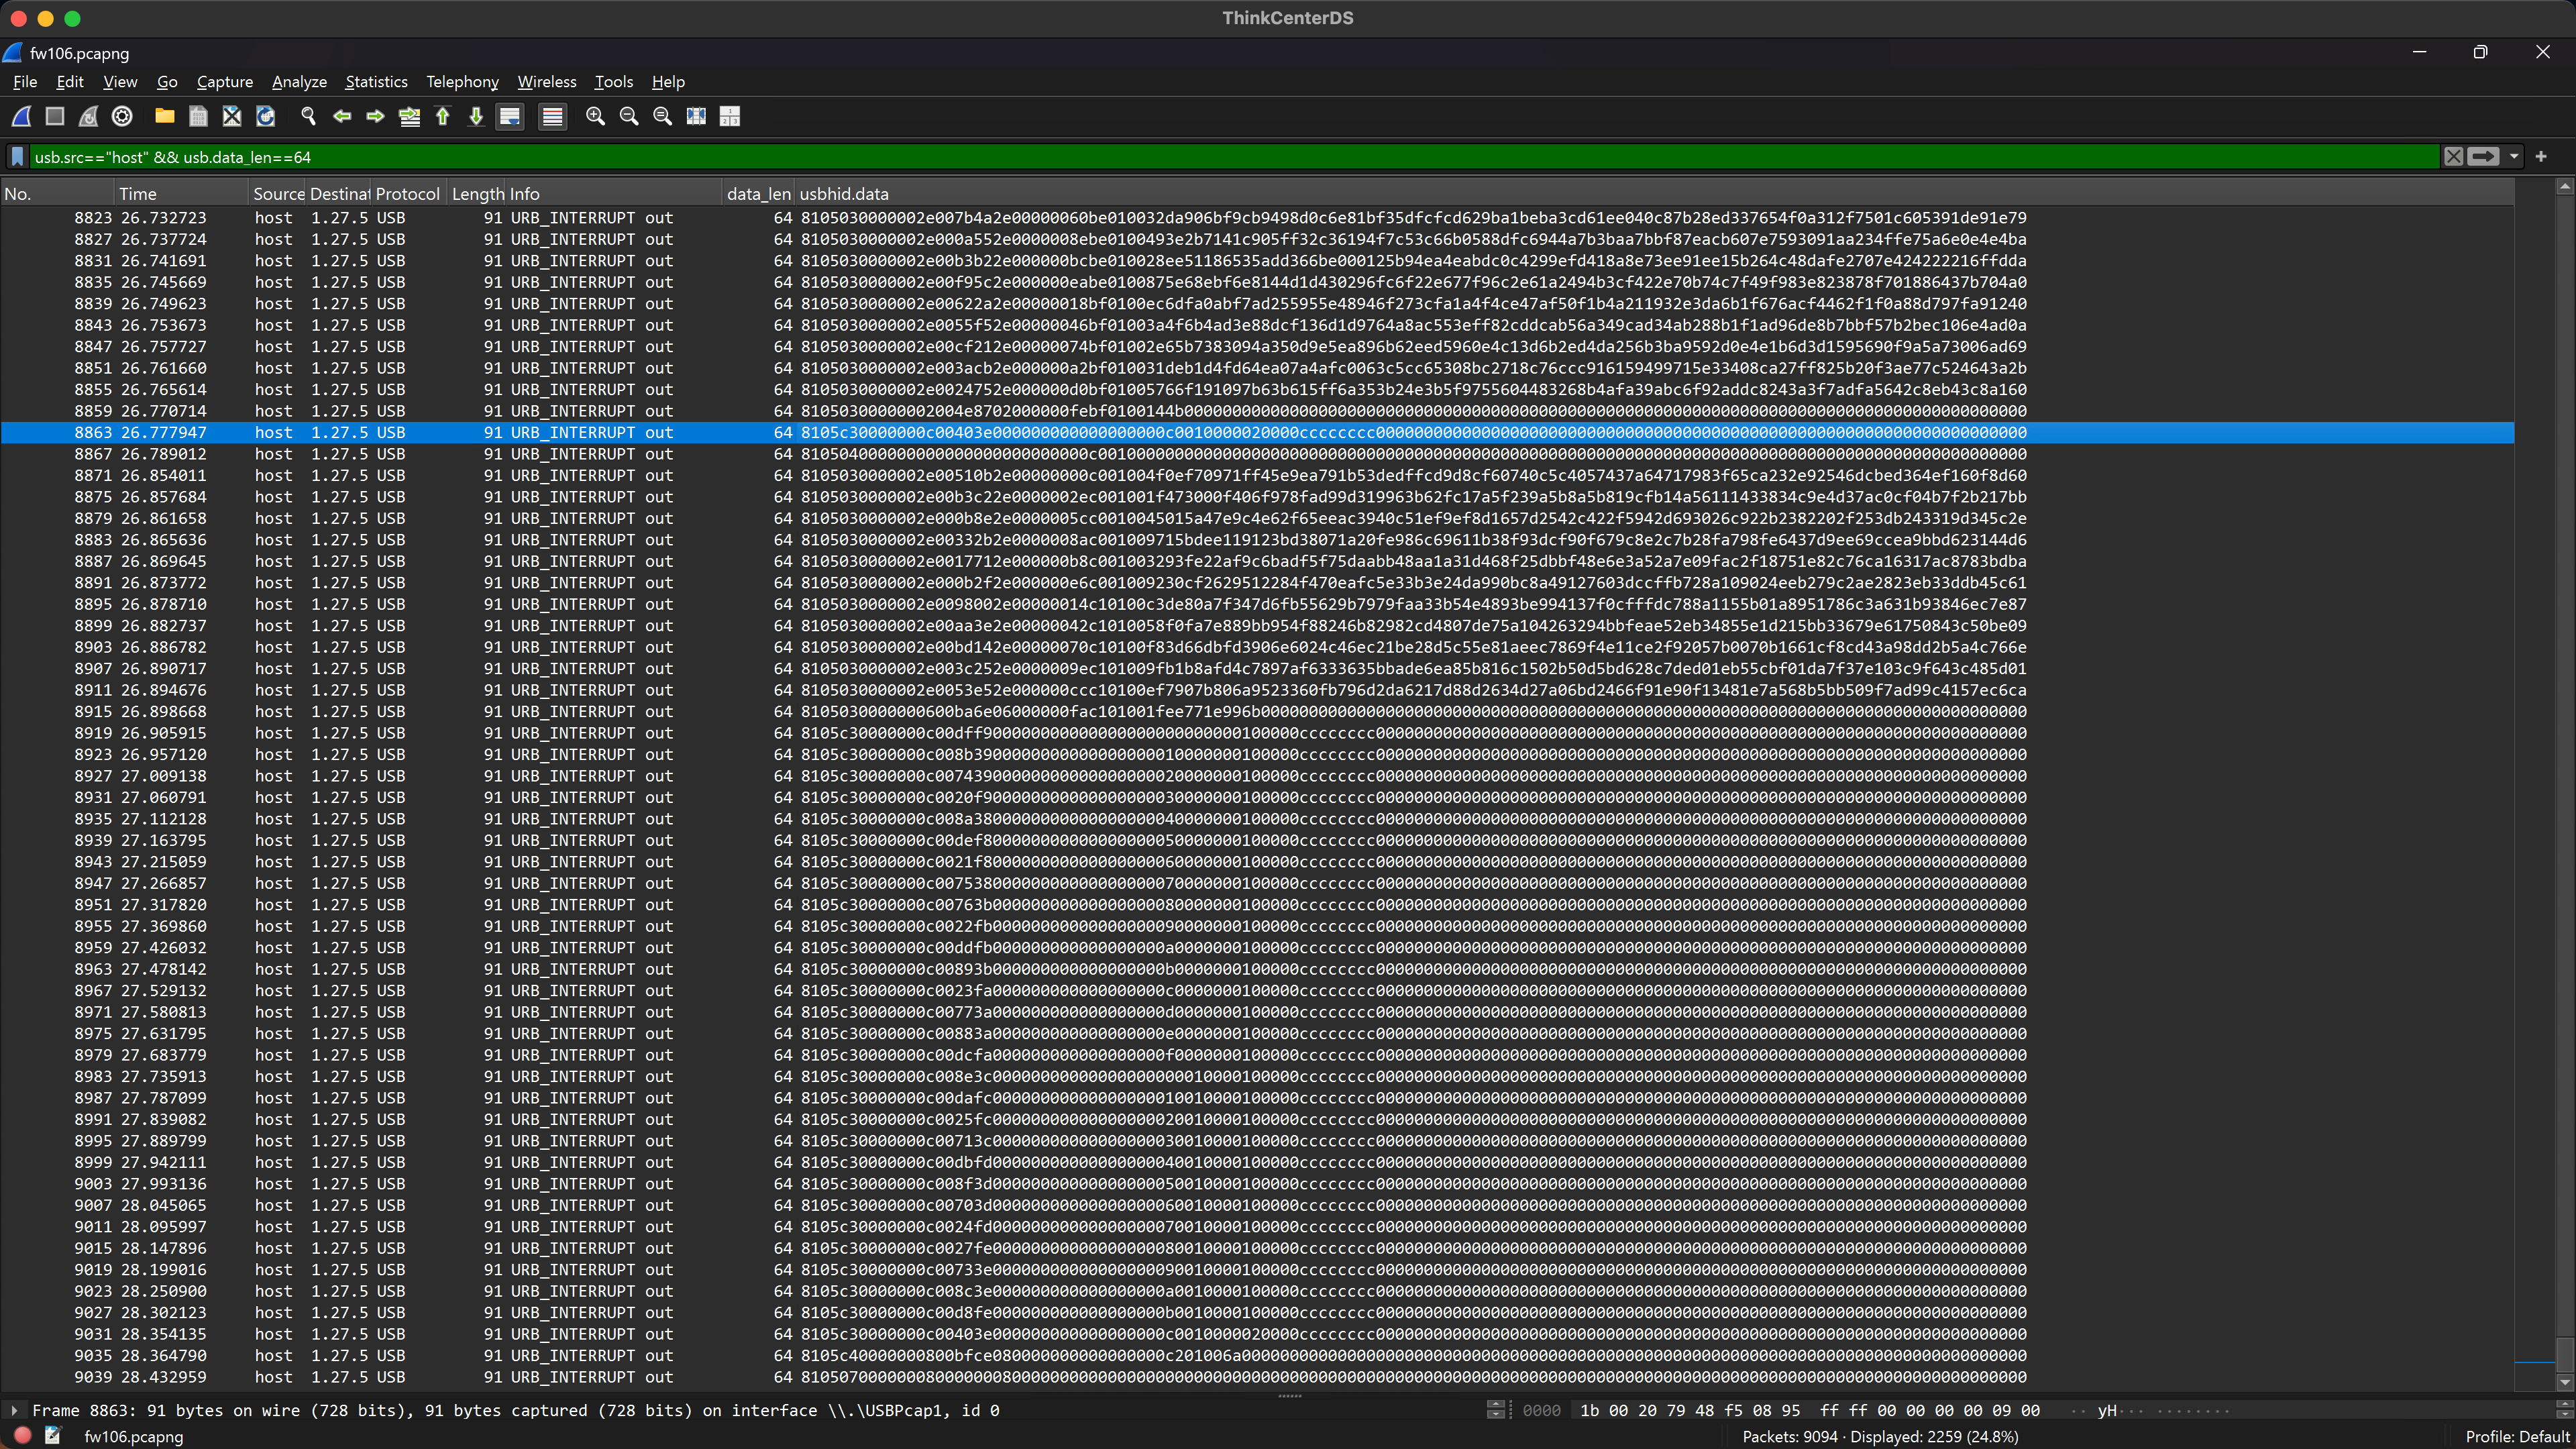
Task: Reset text to normal size icon
Action: click(662, 116)
